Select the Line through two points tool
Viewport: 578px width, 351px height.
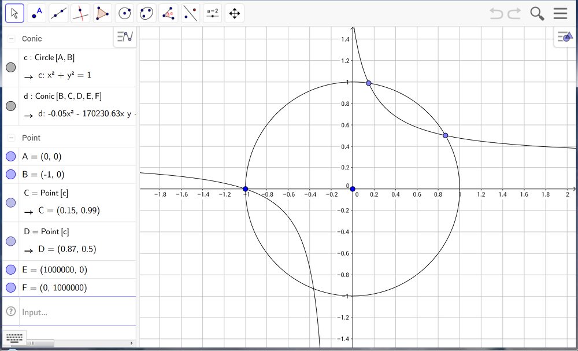point(58,14)
